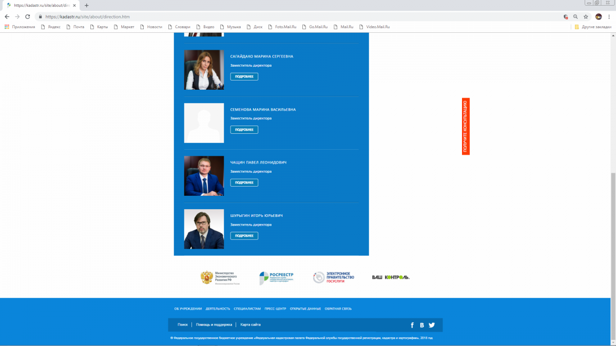The width and height of the screenshot is (616, 346).
Task: Open Chrome's three-dot menu
Action: click(x=609, y=16)
